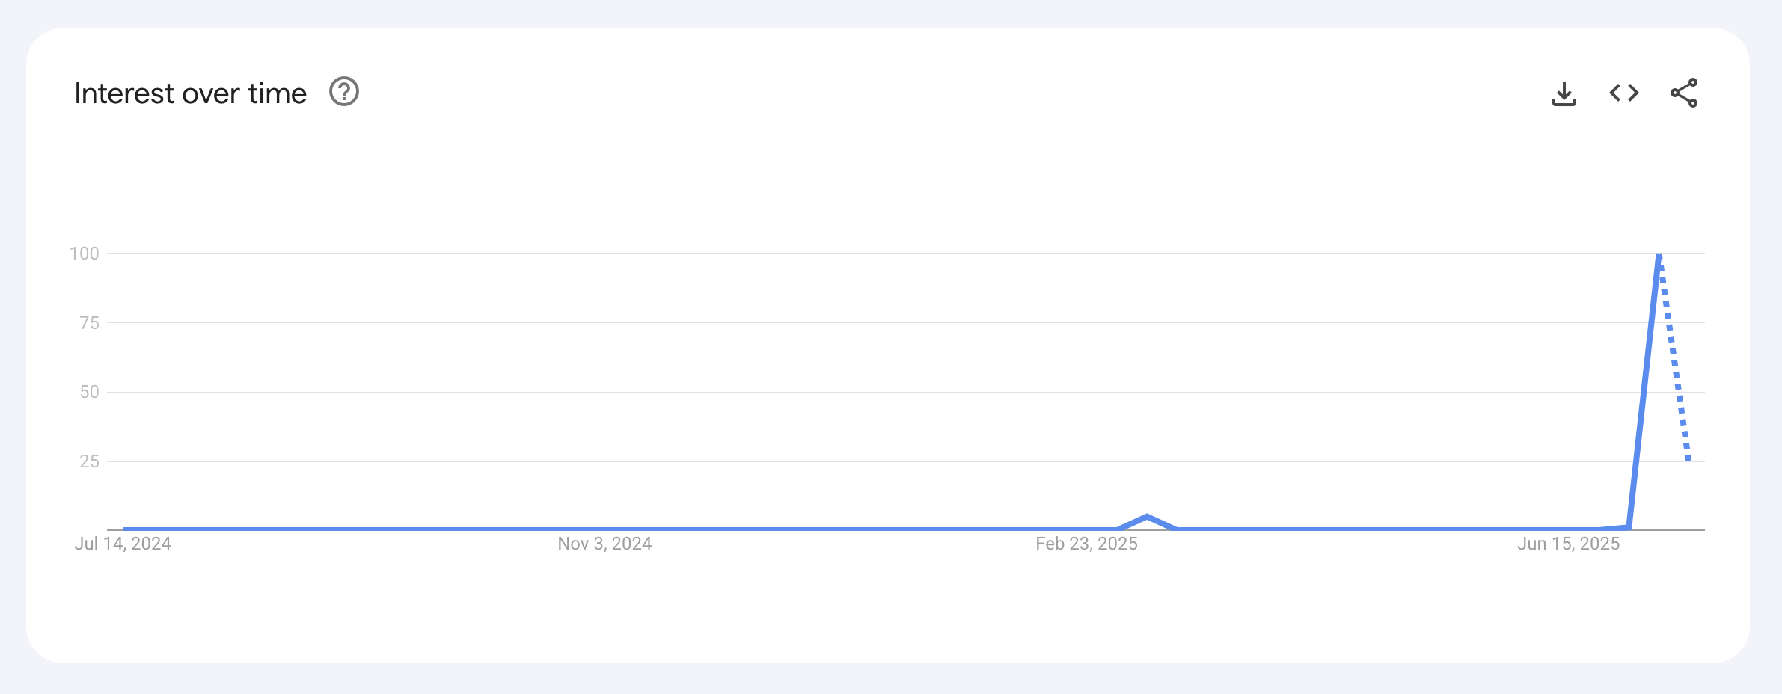Image resolution: width=1782 pixels, height=694 pixels.
Task: Click the peak point at 100
Action: 1659,255
